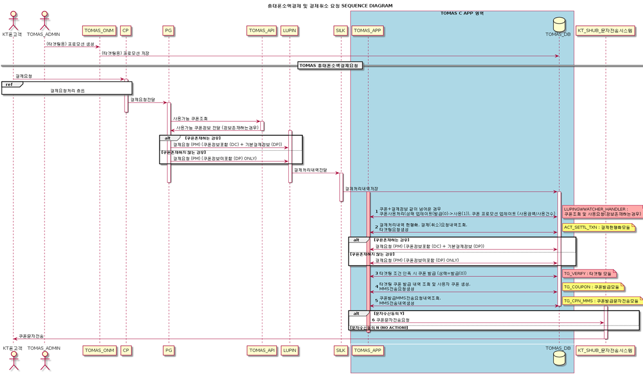Select the bottom PG participant box
This screenshot has height=376, width=643.
[168, 350]
